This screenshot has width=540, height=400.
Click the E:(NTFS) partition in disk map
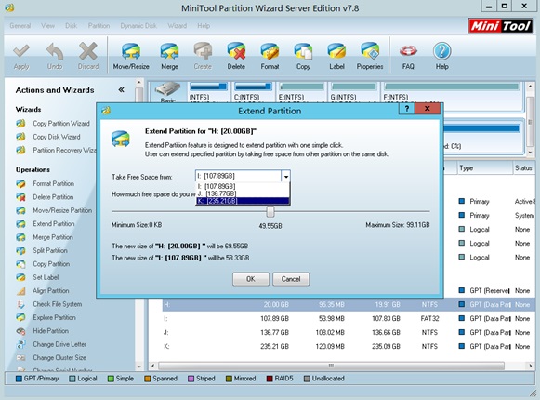(x=301, y=92)
